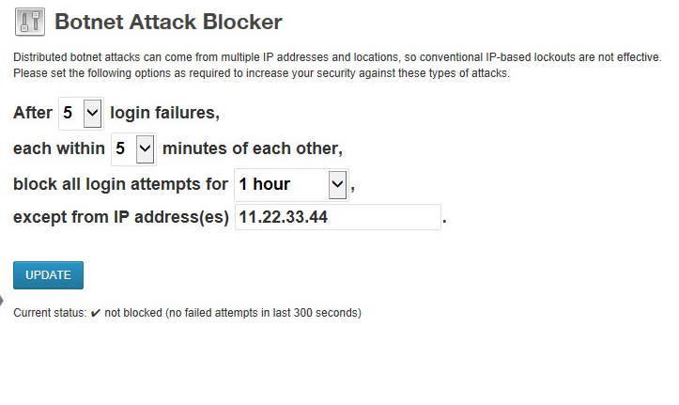Click the arrow of the login failures dropdown
Image resolution: width=679 pixels, height=405 pixels.
pyautogui.click(x=92, y=113)
